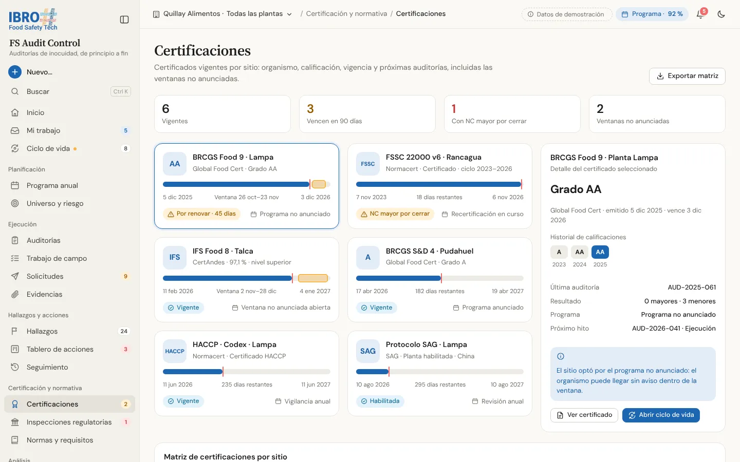Click Exportar matriz button
740x462 pixels.
pos(687,76)
